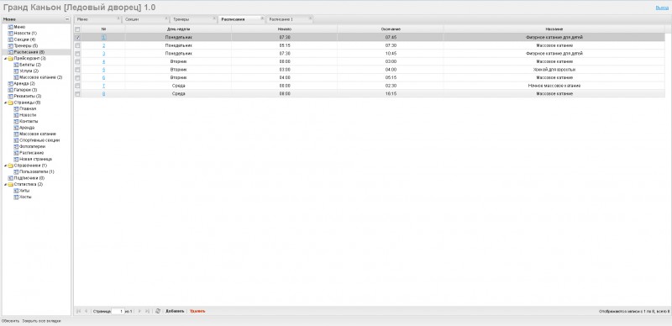Close the Меню tab with its x icon
The width and height of the screenshot is (672, 326).
(x=118, y=18)
